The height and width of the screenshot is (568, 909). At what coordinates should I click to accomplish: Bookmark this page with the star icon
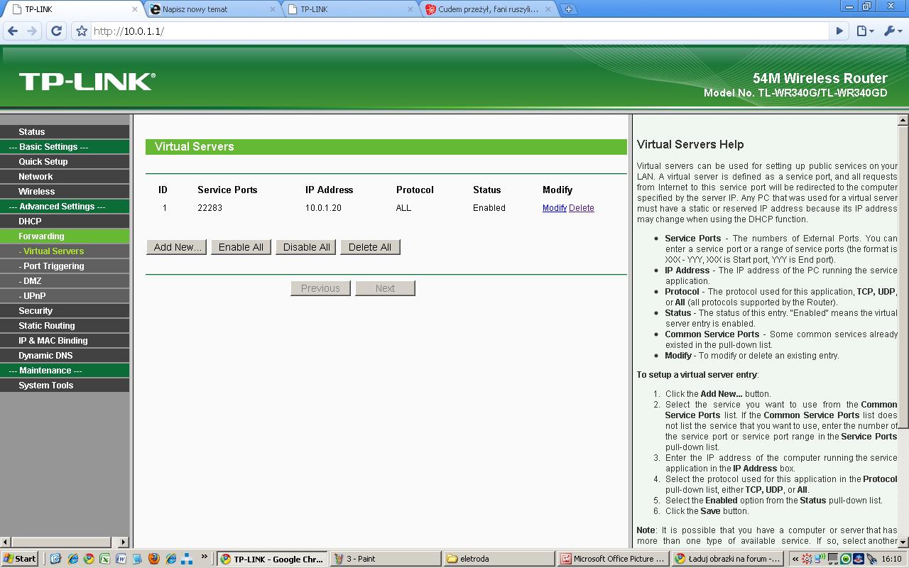click(x=82, y=31)
